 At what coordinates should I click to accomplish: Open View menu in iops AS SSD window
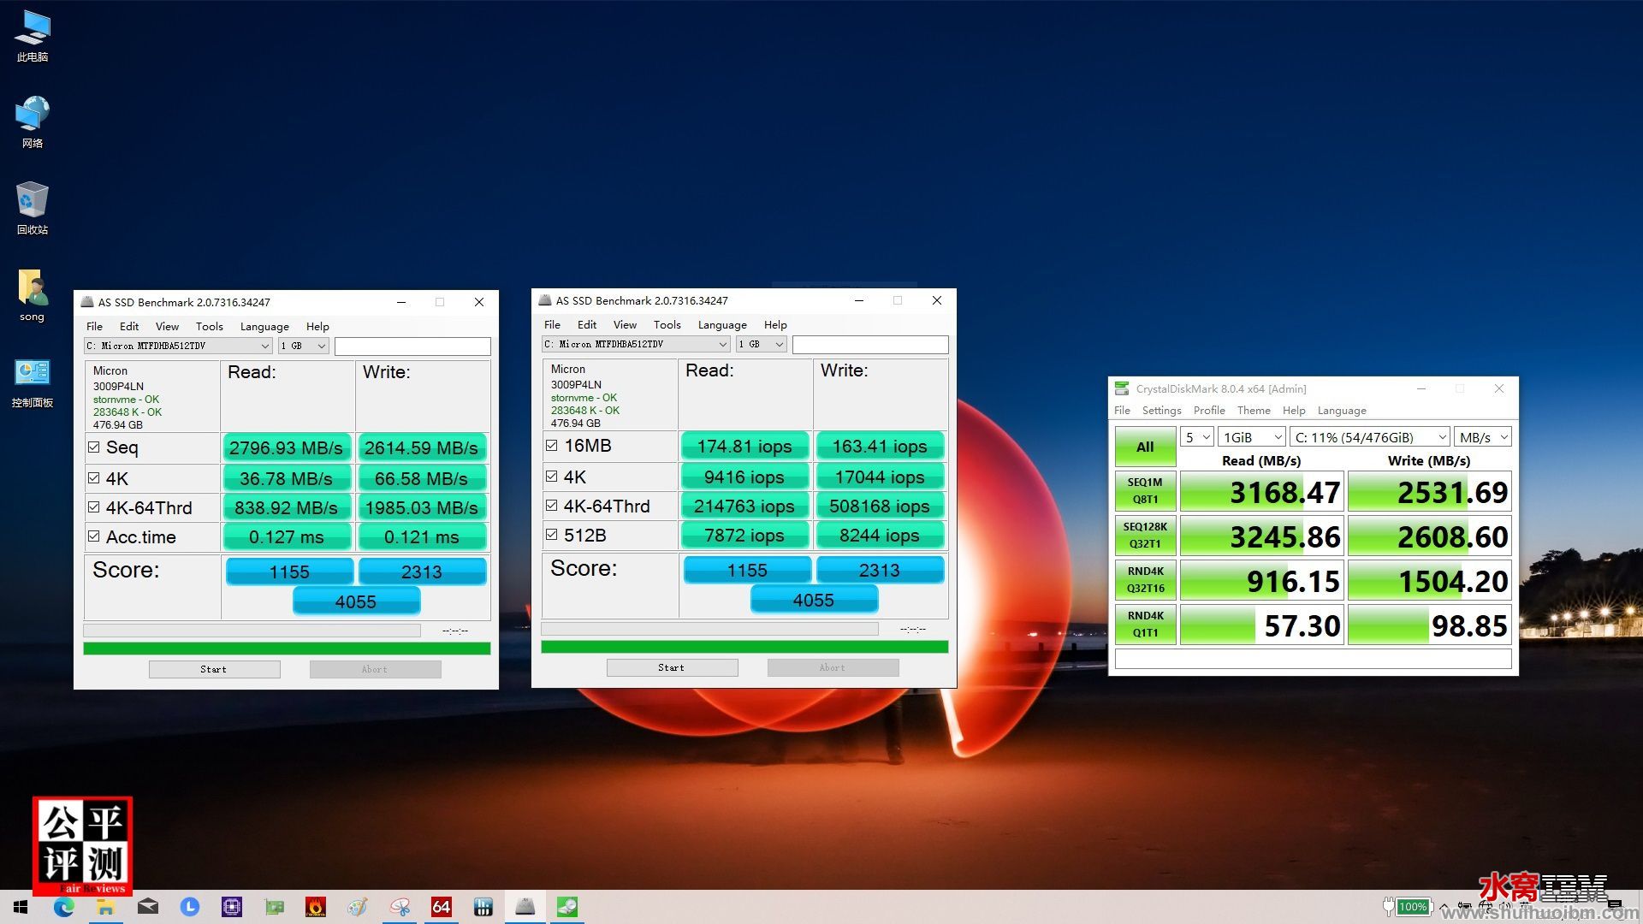pos(625,325)
